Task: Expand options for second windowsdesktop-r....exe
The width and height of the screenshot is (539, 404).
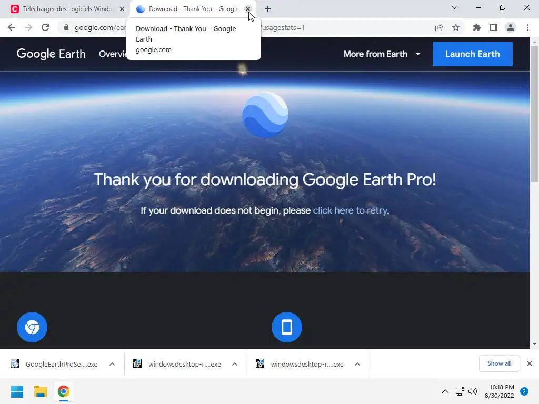Action: pyautogui.click(x=357, y=364)
